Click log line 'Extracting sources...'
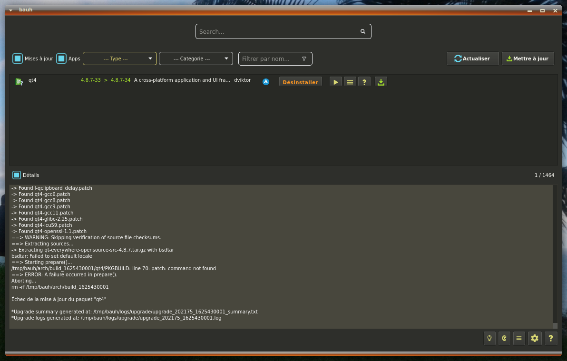Screen dimensions: 567x361 point(42,244)
